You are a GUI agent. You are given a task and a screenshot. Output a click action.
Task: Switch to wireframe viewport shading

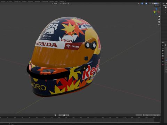152,3
